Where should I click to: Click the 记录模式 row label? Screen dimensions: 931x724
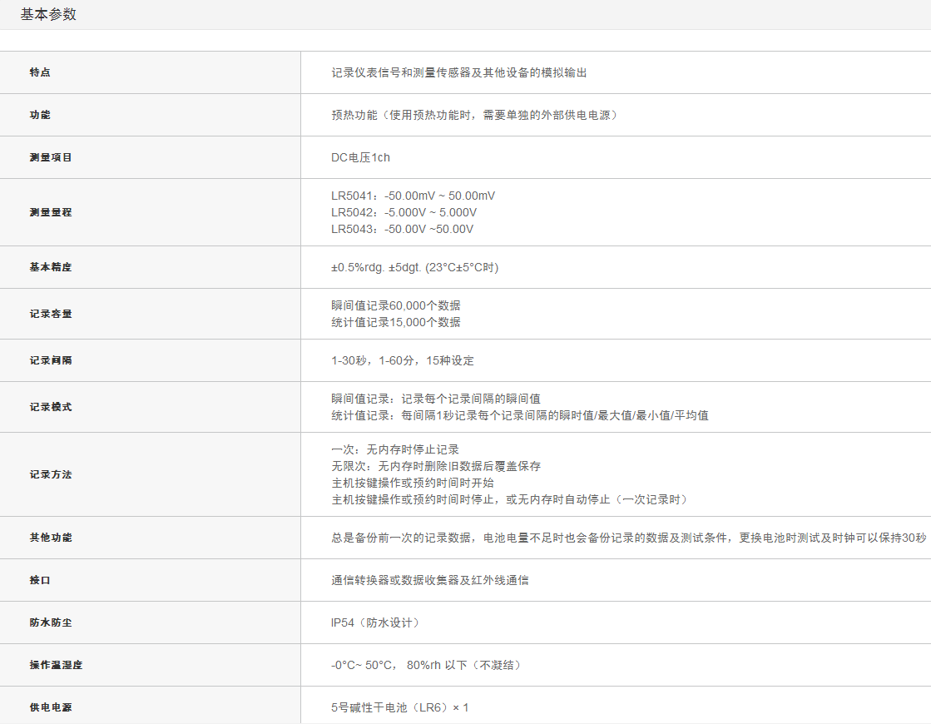[x=51, y=407]
